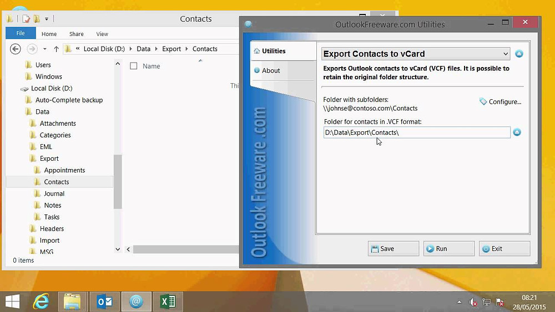Image resolution: width=555 pixels, height=312 pixels.
Task: Click the browse icon next to the VCF folder field
Action: (517, 132)
